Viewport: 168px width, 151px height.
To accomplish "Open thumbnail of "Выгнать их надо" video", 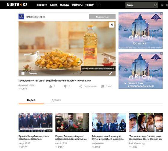I will click(x=146, y=122).
